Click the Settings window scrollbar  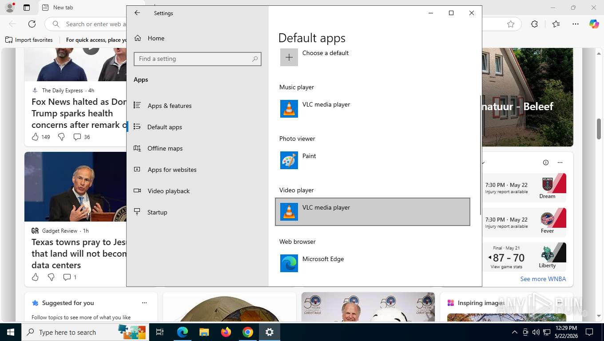[x=480, y=155]
